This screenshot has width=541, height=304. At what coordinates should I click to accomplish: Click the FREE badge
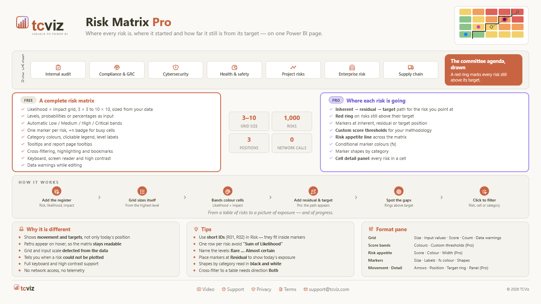29,101
